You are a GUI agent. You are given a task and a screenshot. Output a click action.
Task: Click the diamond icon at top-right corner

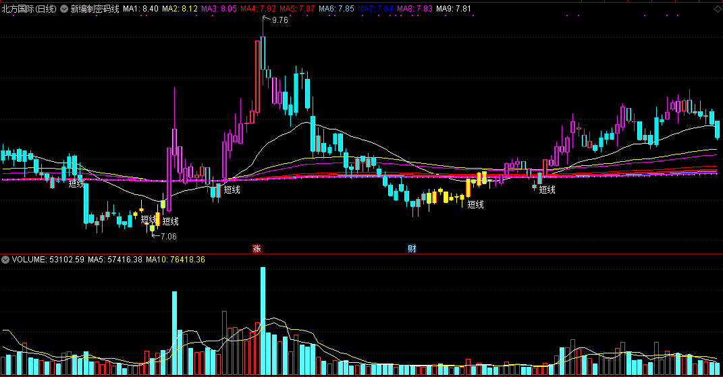tap(718, 9)
